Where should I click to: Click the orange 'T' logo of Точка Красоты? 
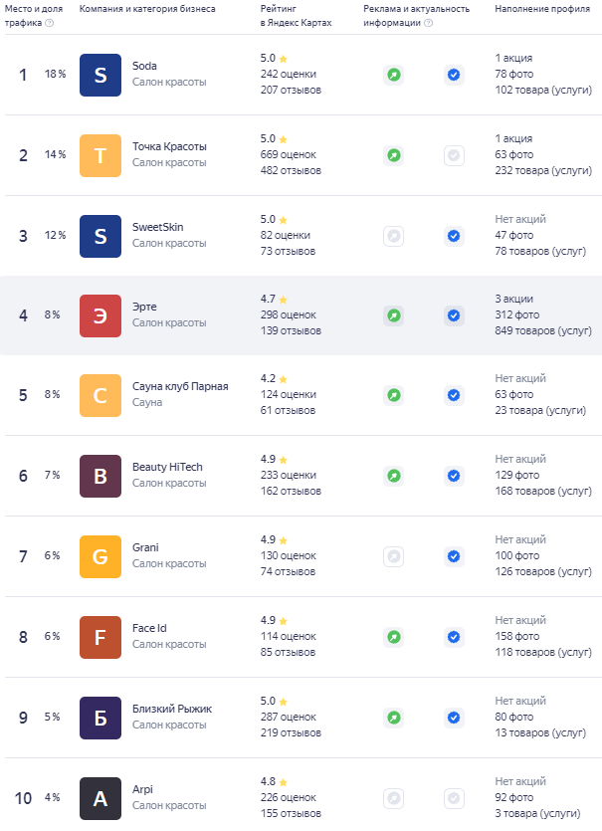(100, 155)
